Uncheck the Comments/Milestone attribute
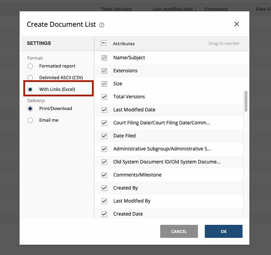Image resolution: width=271 pixels, height=255 pixels. tap(105, 175)
